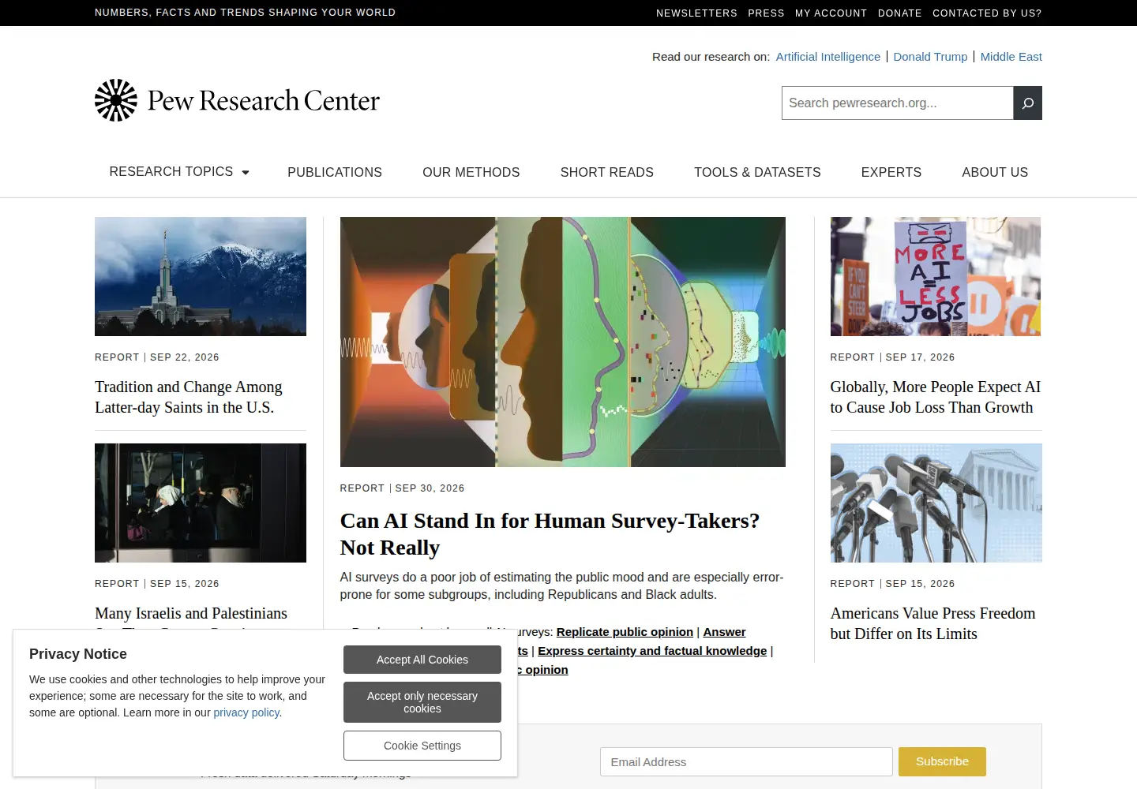Focus the Search pewresearch.org field
1137x789 pixels.
pyautogui.click(x=898, y=103)
